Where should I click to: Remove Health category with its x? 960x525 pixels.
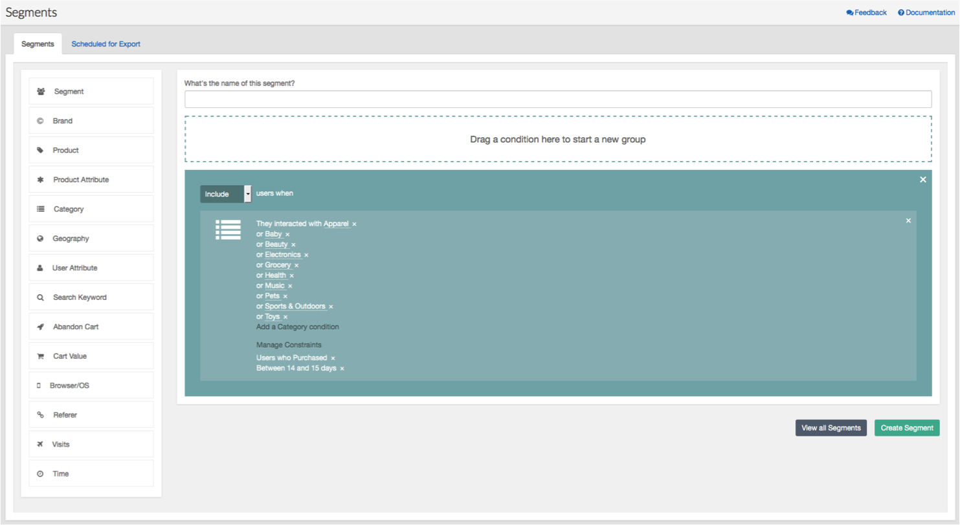click(291, 276)
